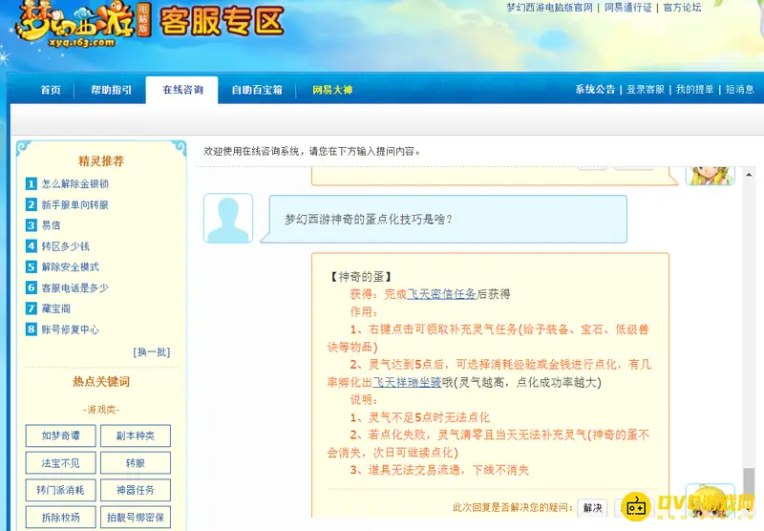Click the 拆除牧场 keyword button

(x=60, y=518)
